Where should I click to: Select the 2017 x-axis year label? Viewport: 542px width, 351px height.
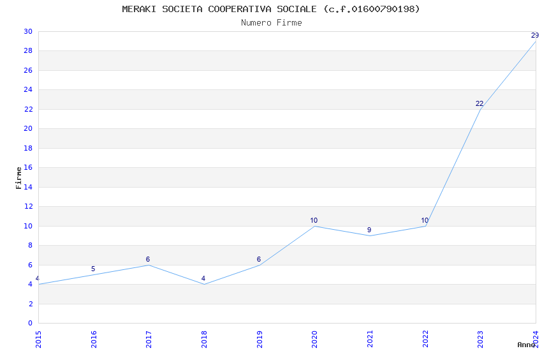tap(149, 340)
